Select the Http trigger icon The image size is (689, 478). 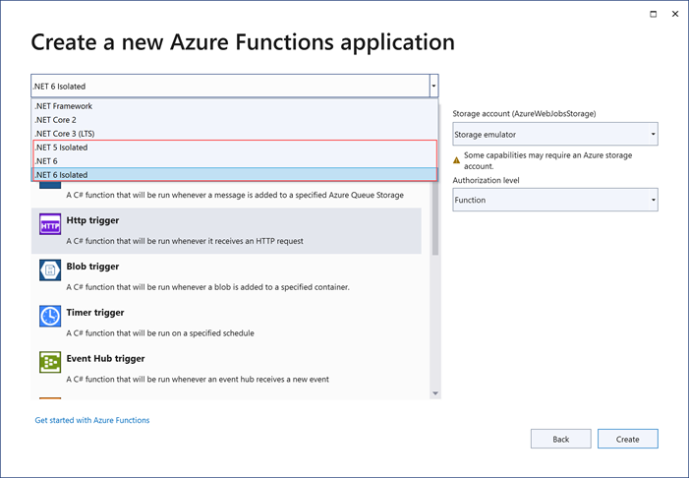(x=50, y=225)
